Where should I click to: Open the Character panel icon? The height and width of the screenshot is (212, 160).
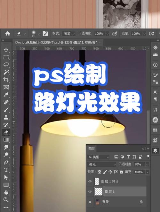coord(155,92)
